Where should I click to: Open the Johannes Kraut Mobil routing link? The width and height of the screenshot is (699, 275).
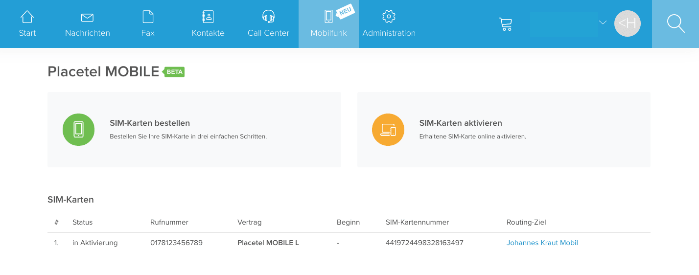(x=542, y=243)
